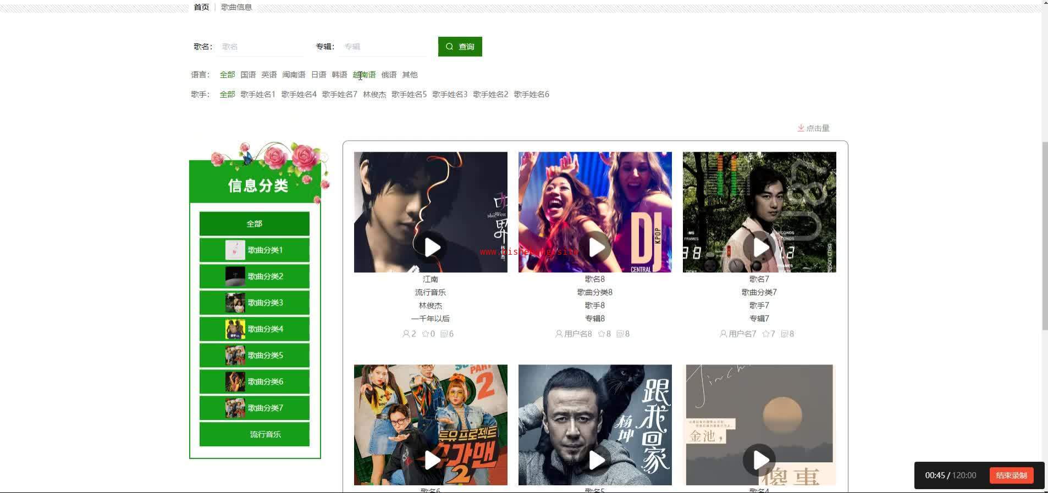This screenshot has height=493, width=1048.
Task: Choose 流行音乐 category in sidebar
Action: 255,434
